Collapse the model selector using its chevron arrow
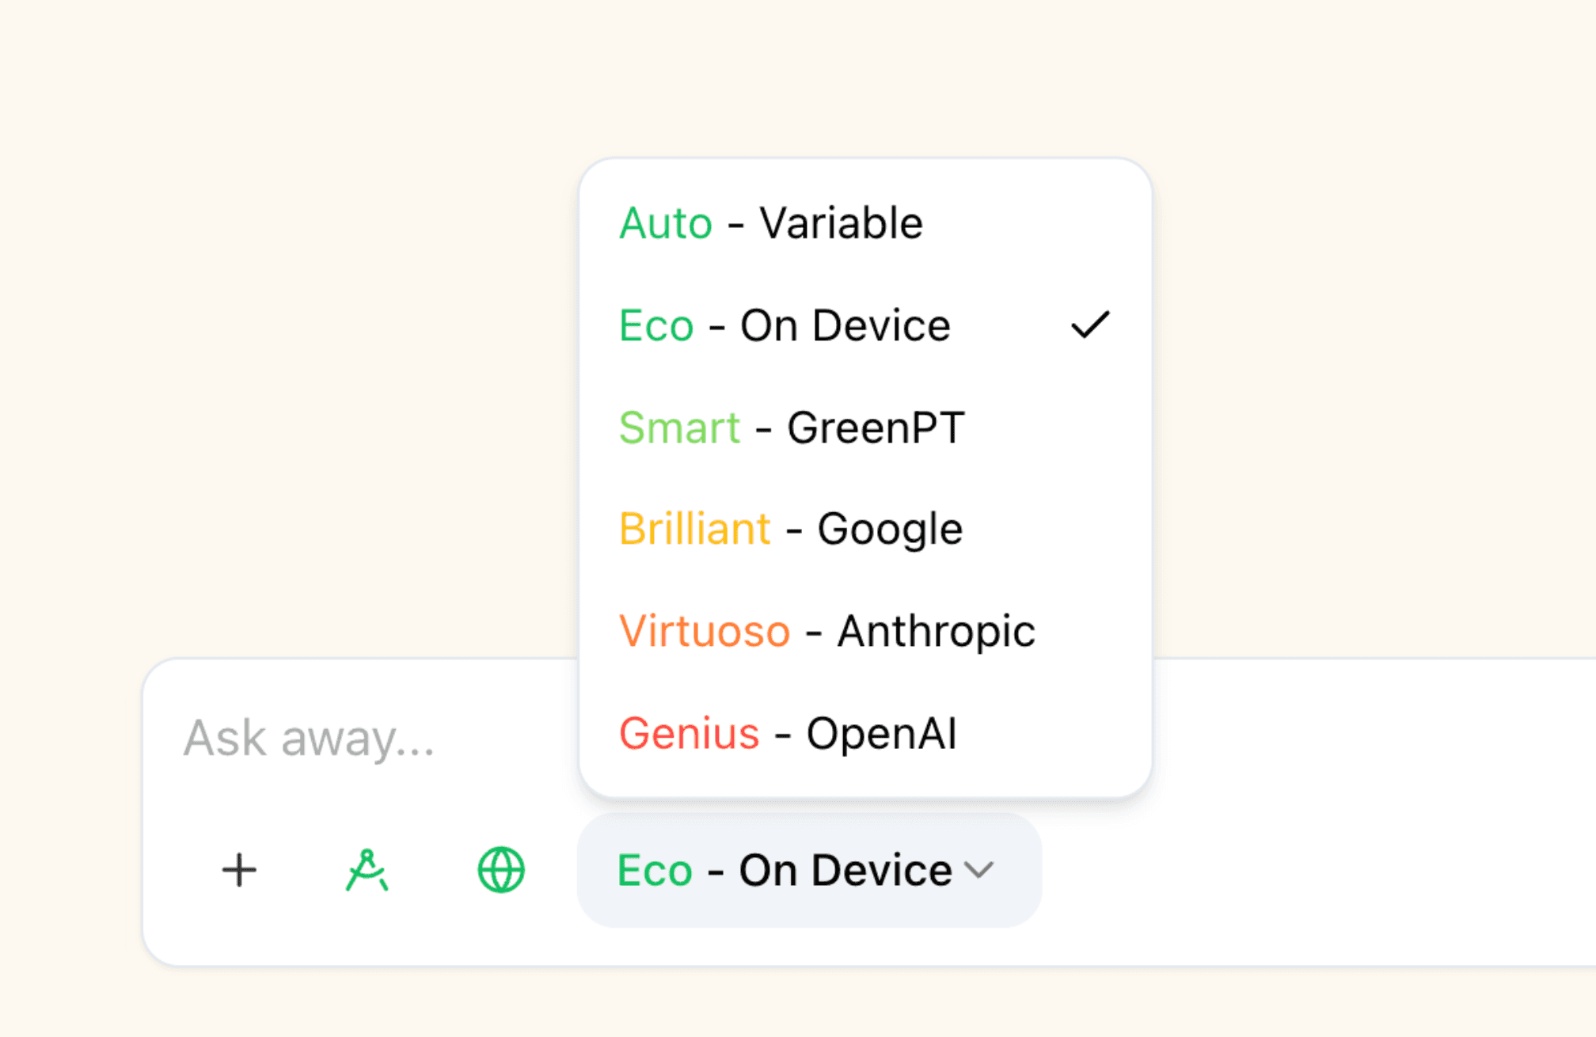The width and height of the screenshot is (1596, 1037). tap(979, 871)
